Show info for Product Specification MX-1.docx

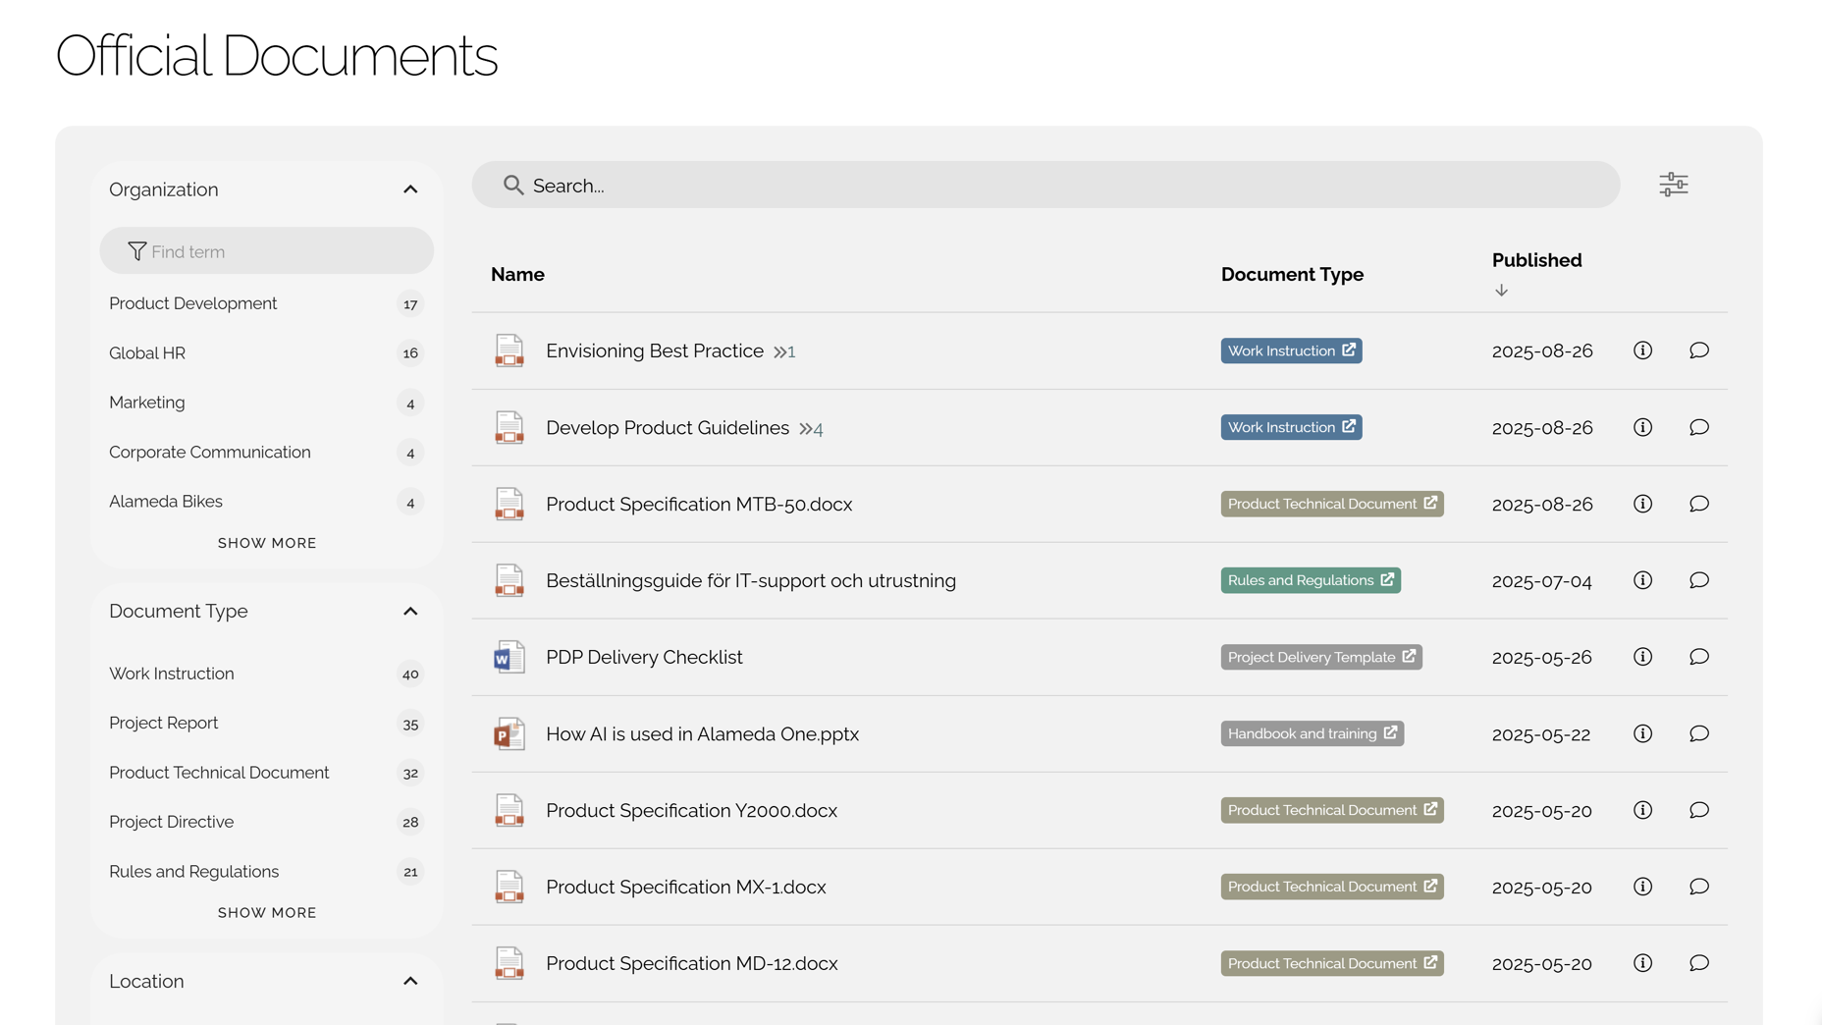1642,887
